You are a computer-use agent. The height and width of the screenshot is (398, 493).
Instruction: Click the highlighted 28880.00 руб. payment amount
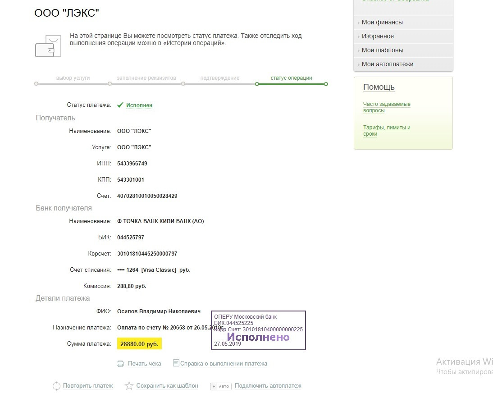(139, 344)
